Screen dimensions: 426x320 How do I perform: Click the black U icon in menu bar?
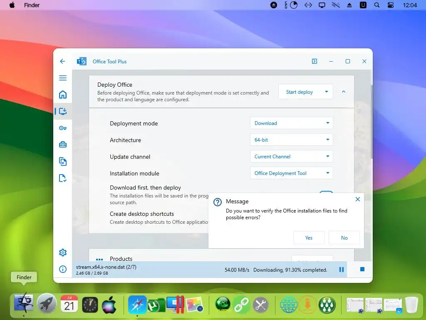point(363,5)
